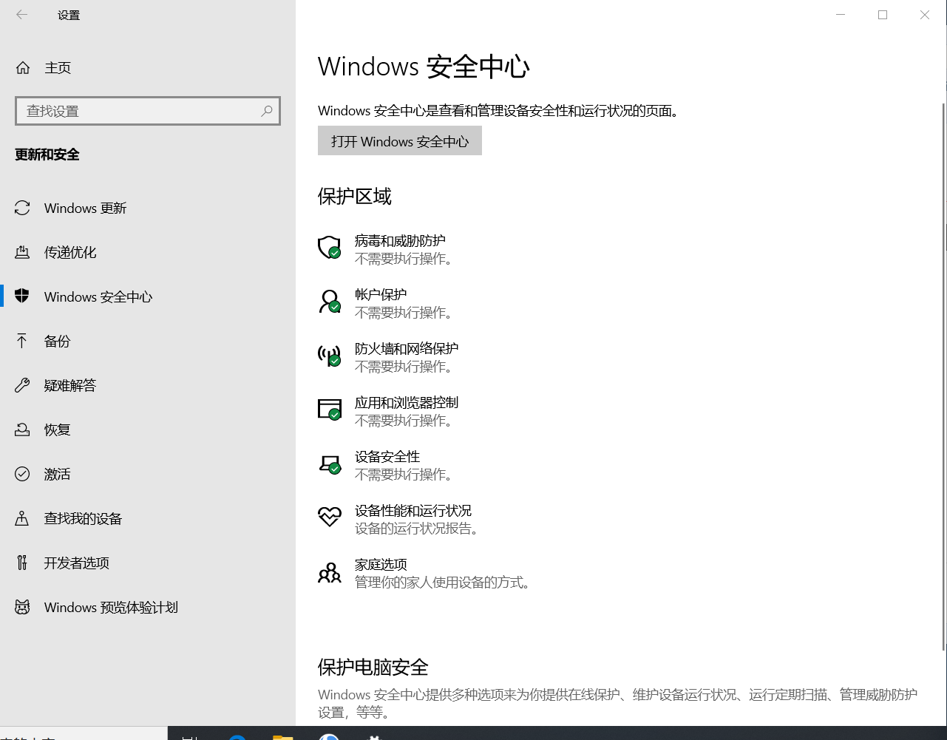This screenshot has width=947, height=740.
Task: Click the 防火墙和网络保护 antenna icon
Action: click(x=329, y=356)
